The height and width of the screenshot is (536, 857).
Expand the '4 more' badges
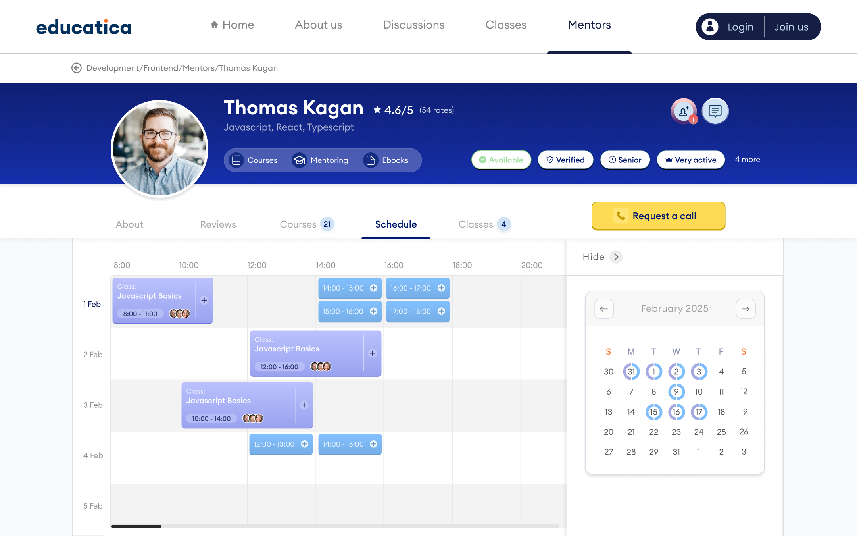747,159
